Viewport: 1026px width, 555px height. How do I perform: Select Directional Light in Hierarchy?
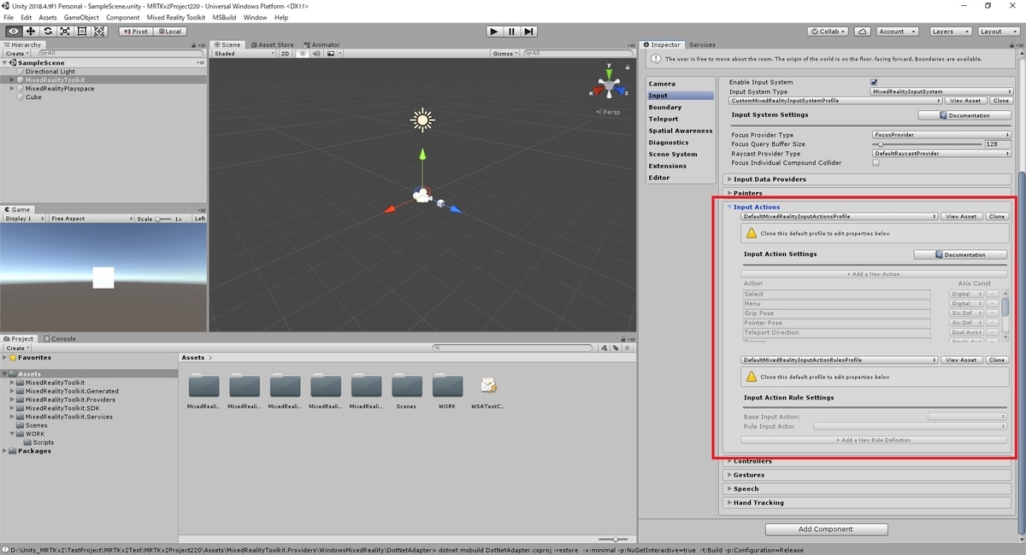coord(50,72)
